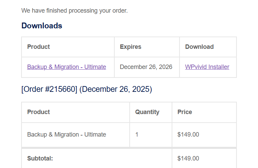Click the order date (December 26, 2025)

(116, 89)
